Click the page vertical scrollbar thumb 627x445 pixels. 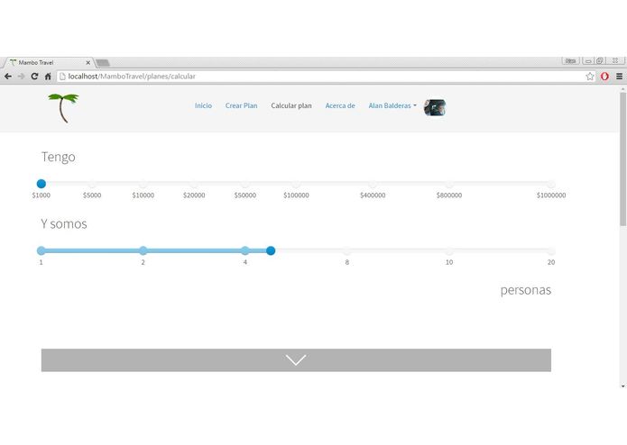[x=623, y=159]
